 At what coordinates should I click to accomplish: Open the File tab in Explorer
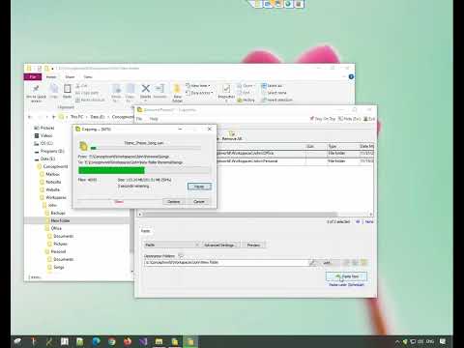(33, 76)
